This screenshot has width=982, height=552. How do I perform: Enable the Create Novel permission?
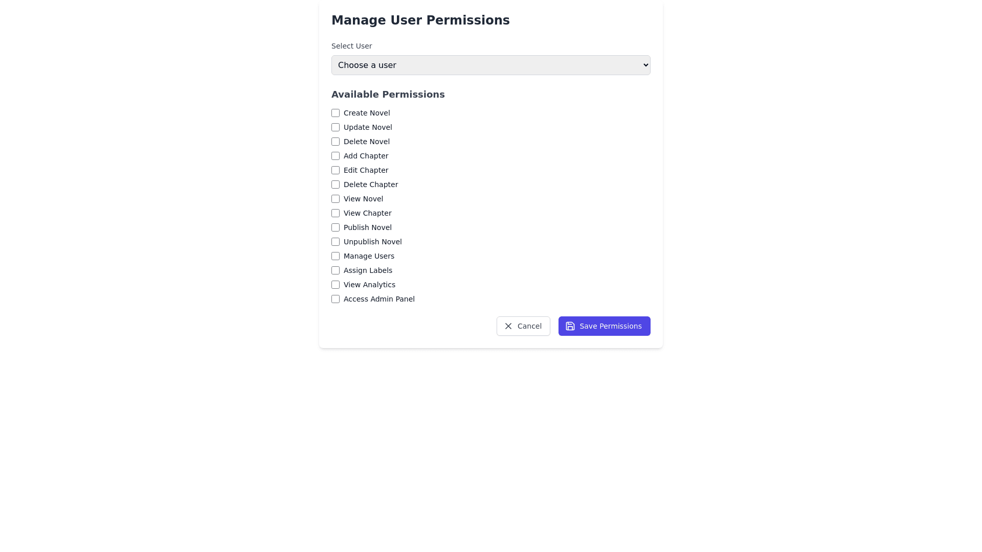pos(336,113)
